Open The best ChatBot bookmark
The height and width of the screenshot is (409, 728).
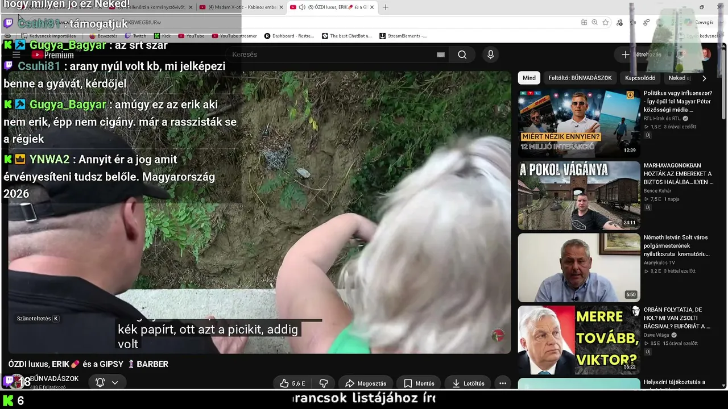tap(347, 36)
